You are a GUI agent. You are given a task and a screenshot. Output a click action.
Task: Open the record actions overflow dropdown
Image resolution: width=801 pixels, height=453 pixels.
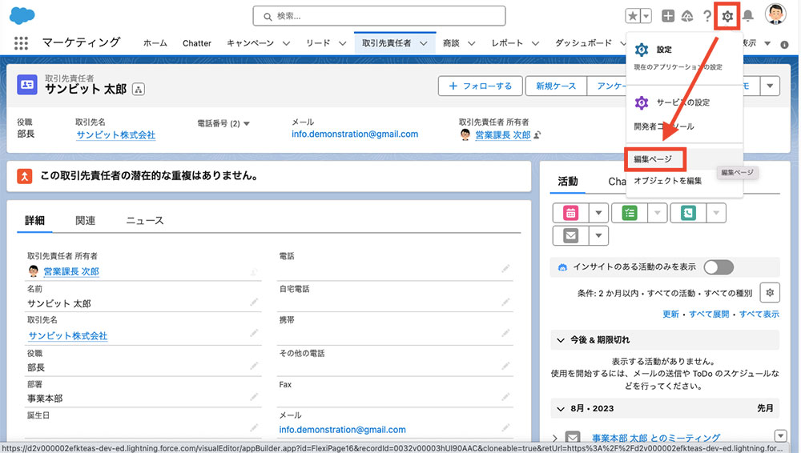[770, 86]
